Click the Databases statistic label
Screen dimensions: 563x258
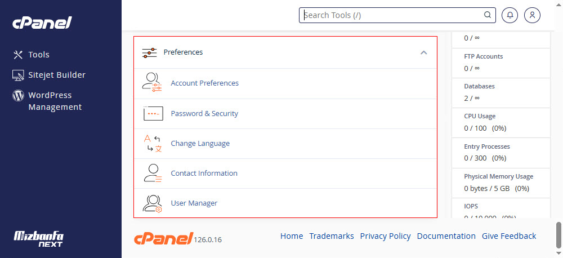(x=479, y=86)
